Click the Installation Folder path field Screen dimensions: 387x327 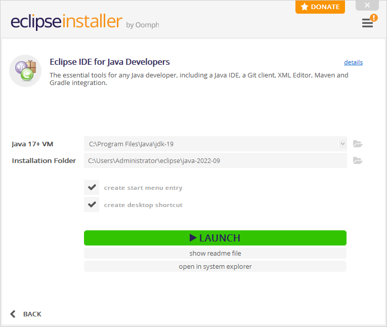[215, 160]
